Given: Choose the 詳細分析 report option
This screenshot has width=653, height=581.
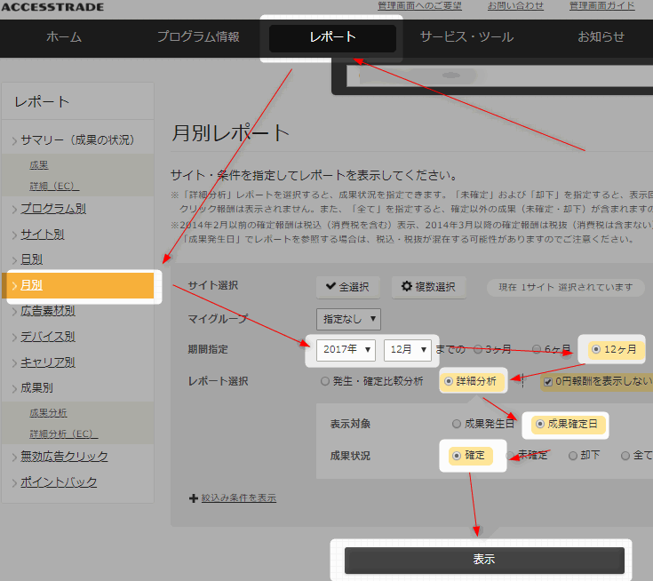Looking at the screenshot, I should [449, 381].
